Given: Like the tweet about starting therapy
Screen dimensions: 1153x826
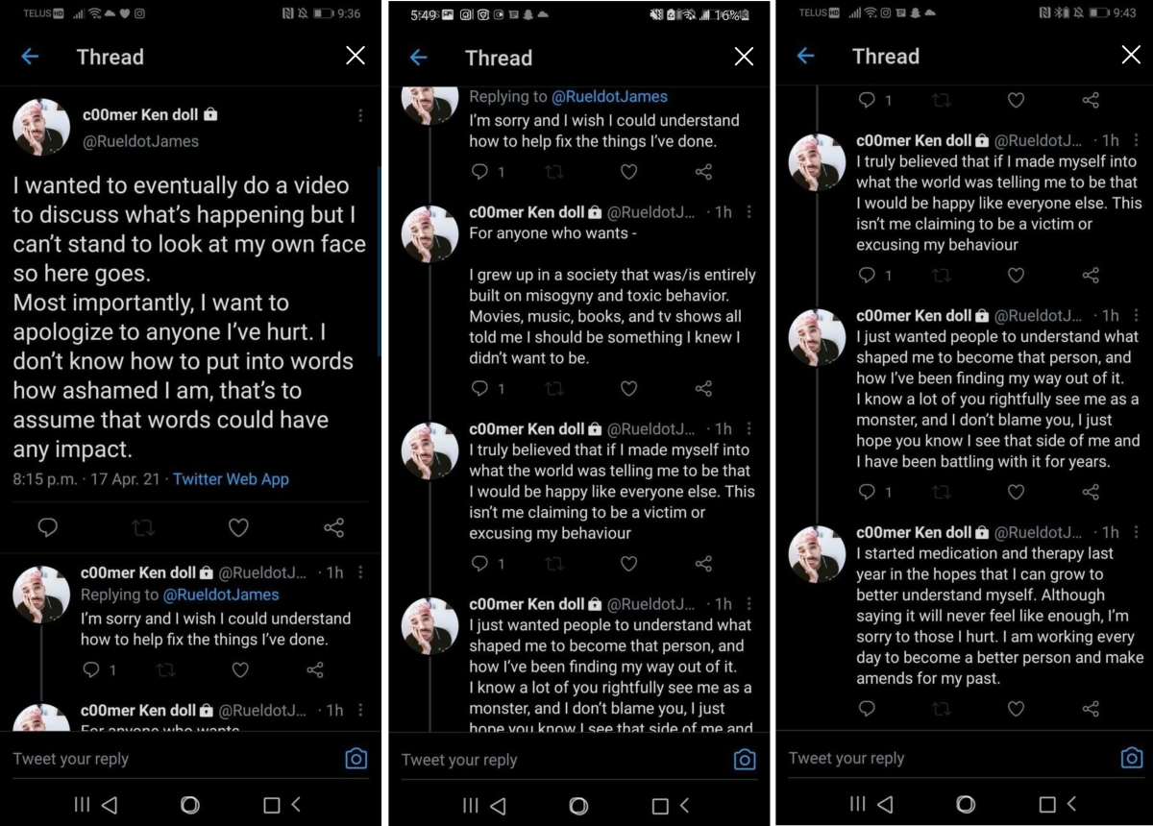Looking at the screenshot, I should 1016,709.
